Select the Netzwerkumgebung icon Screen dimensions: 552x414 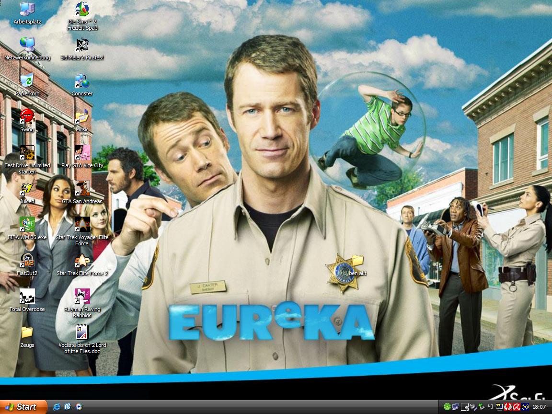27,45
